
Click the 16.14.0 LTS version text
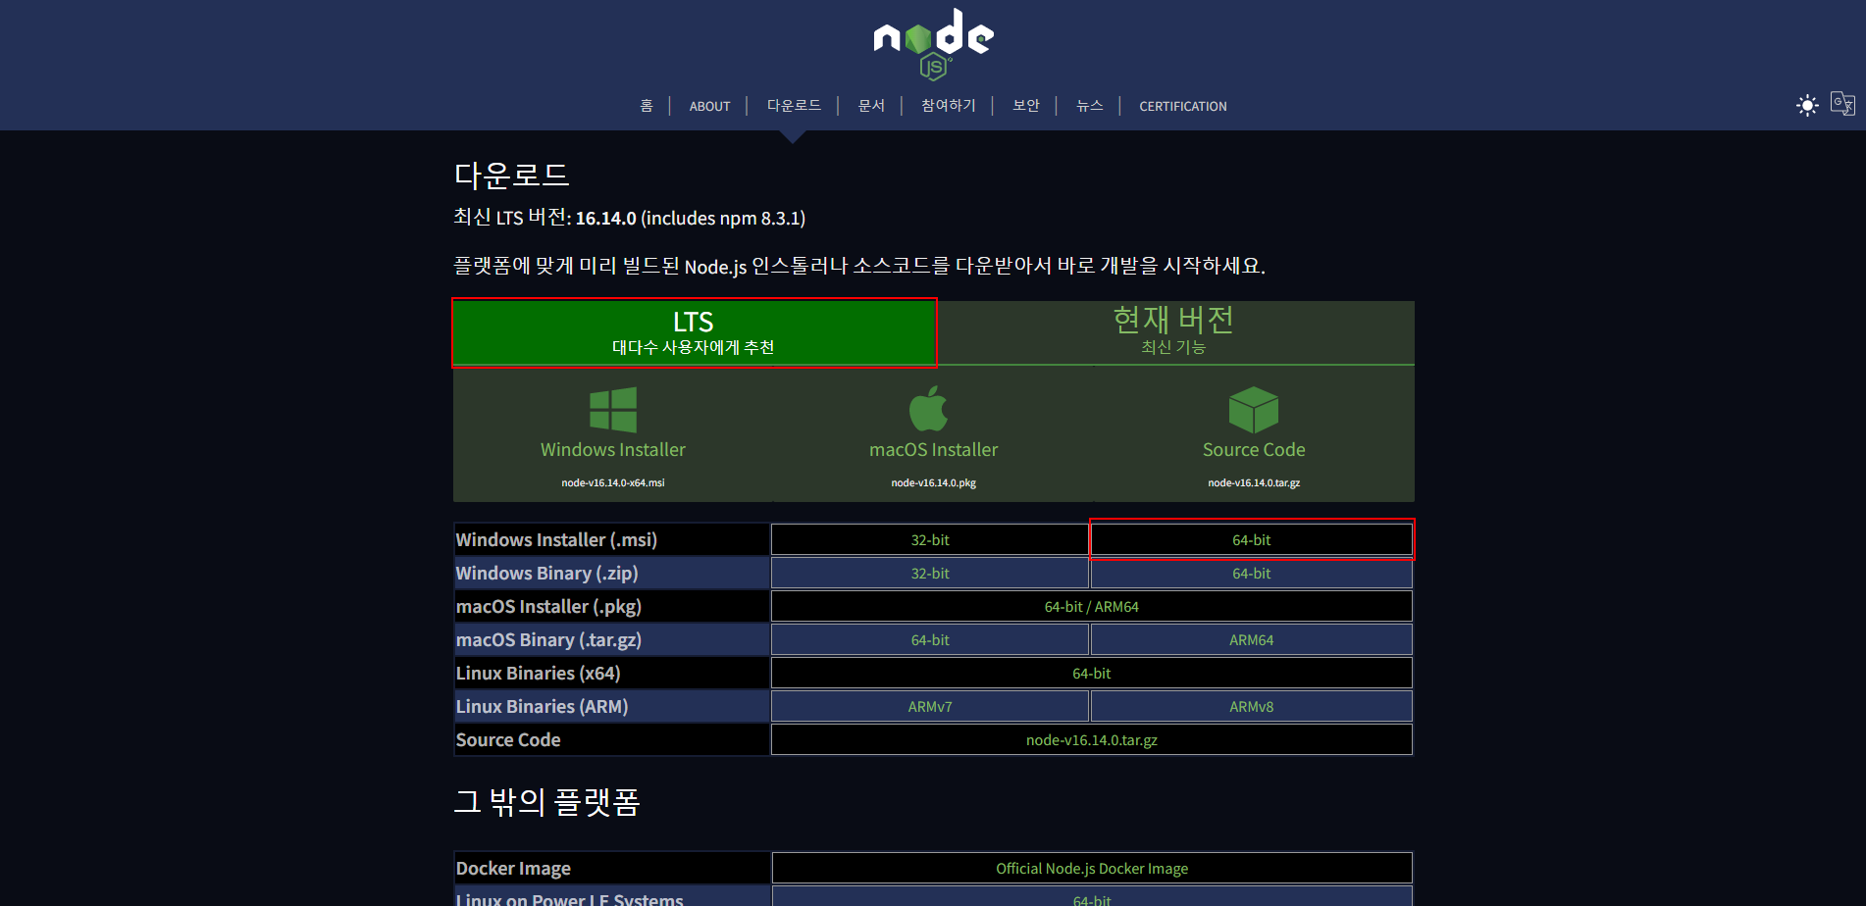605,219
